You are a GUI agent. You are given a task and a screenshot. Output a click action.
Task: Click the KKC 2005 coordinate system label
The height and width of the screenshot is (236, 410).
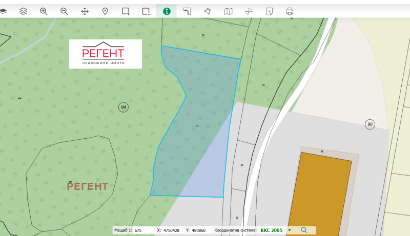pyautogui.click(x=271, y=230)
